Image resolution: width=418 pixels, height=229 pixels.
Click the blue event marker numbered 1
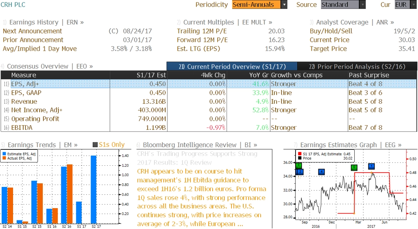coord(371,167)
